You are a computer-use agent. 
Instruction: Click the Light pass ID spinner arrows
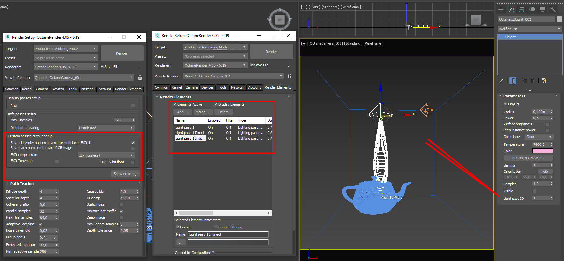click(x=551, y=199)
